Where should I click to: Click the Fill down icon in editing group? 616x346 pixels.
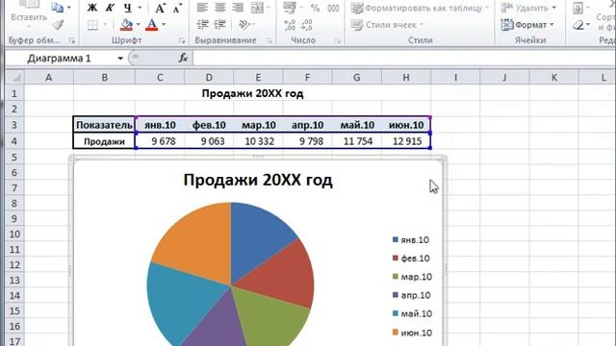click(x=578, y=8)
